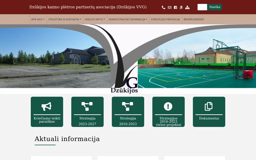Open the Facebook icon link

(175, 7)
